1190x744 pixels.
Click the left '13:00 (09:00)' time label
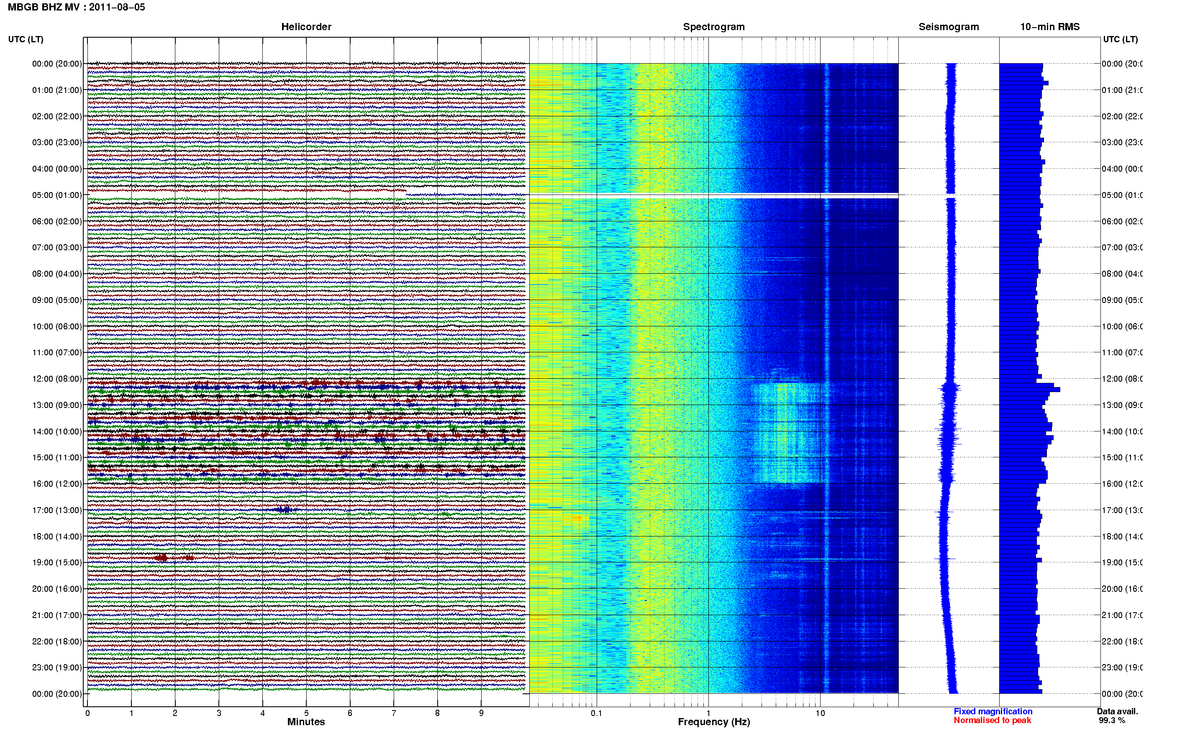click(56, 405)
